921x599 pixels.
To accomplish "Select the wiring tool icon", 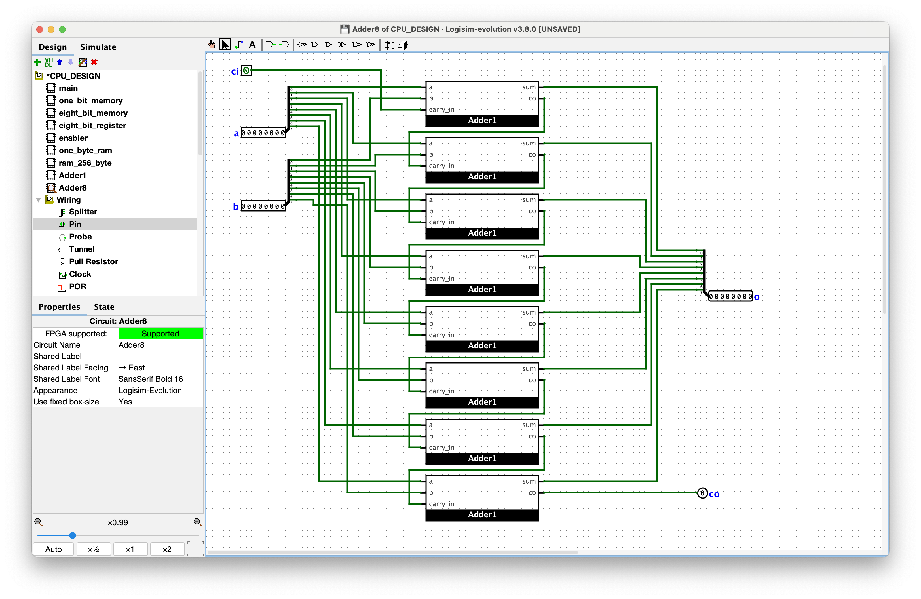I will 239,45.
